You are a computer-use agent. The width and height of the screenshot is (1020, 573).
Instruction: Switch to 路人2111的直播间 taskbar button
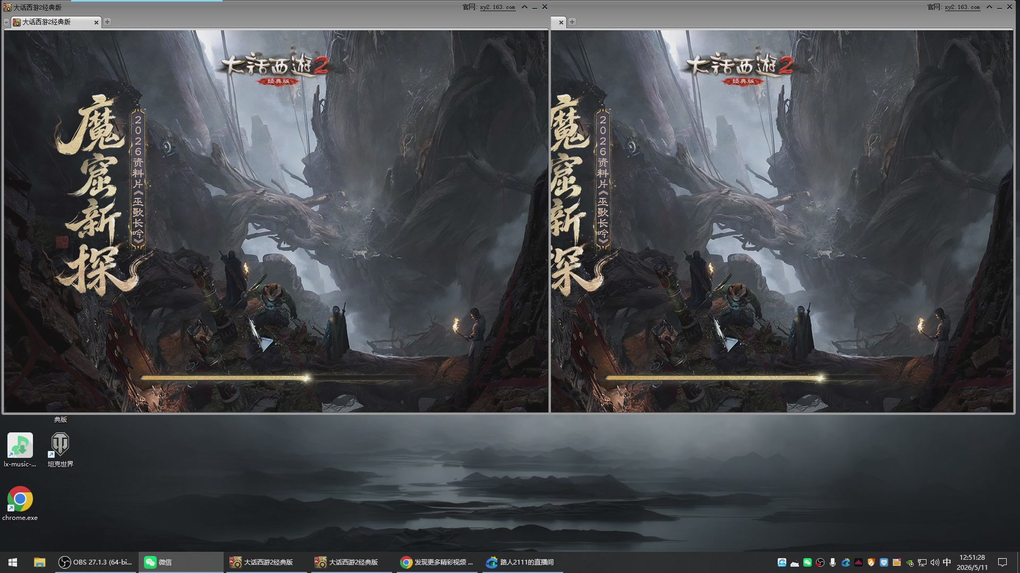tap(522, 562)
